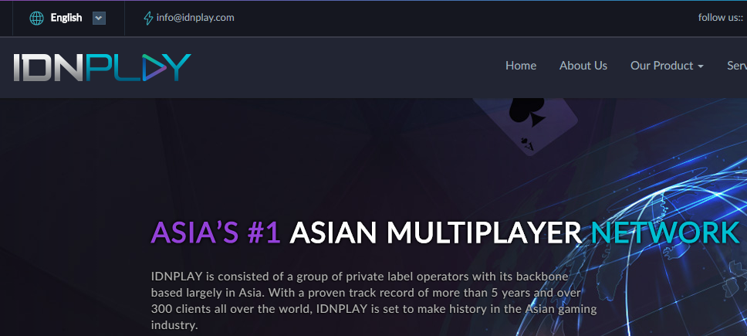The image size is (747, 336).
Task: Go to the Home menu item
Action: click(521, 66)
